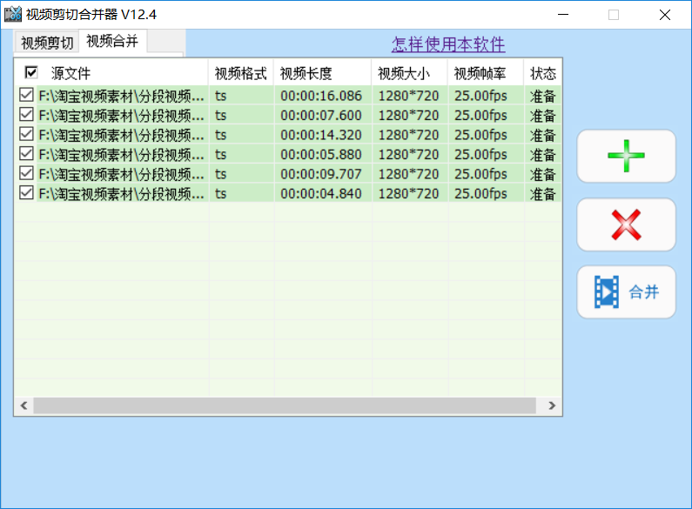
Task: Click the red X remove button
Action: (x=626, y=224)
